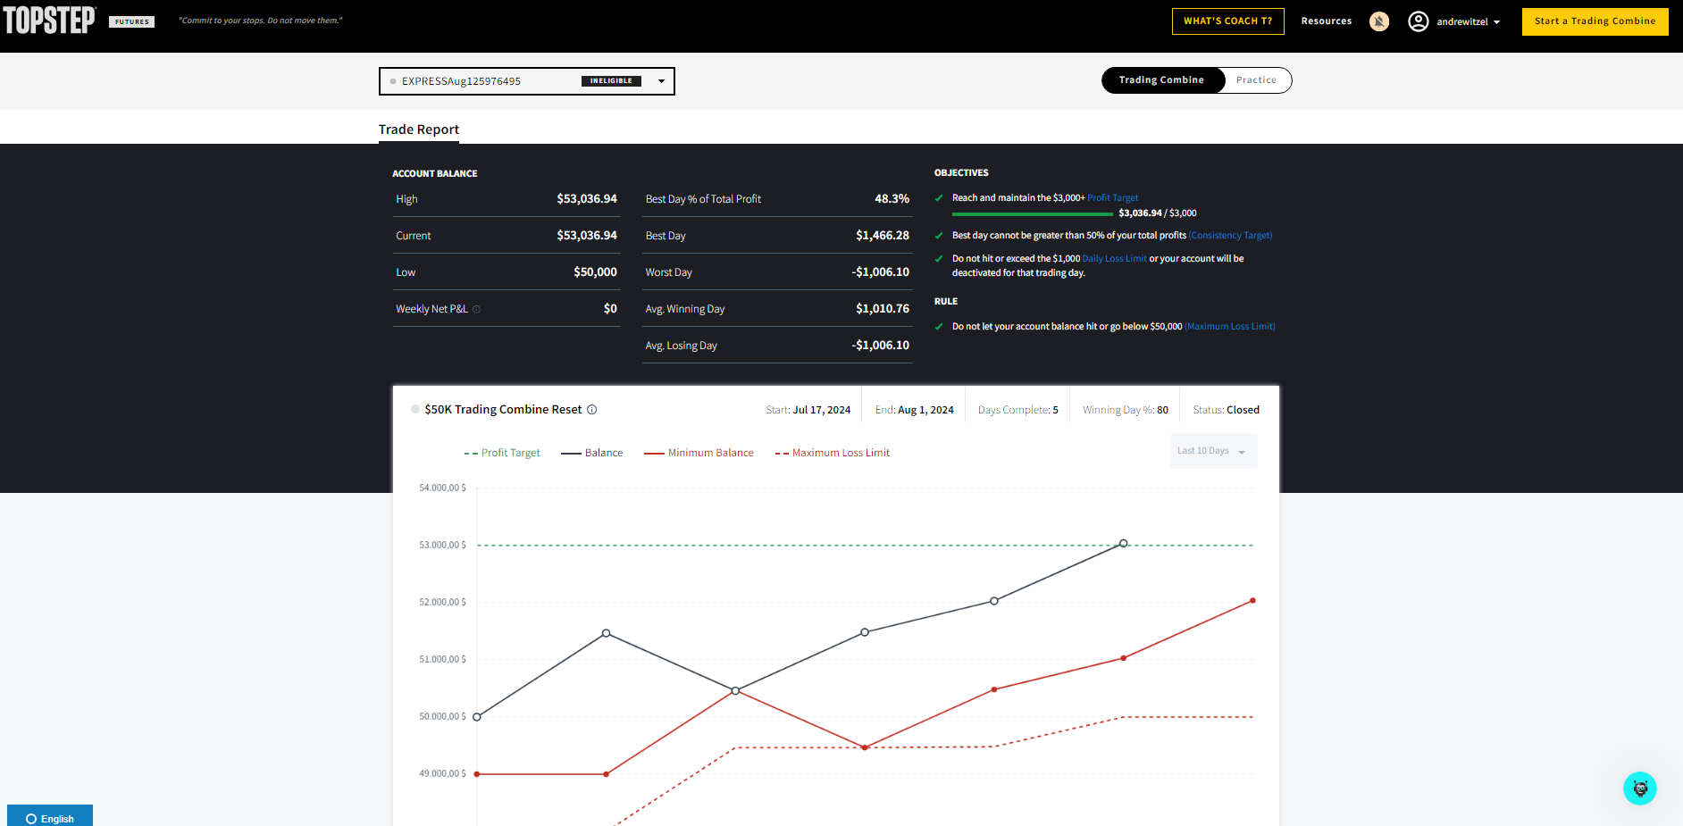Toggle Minimum Balance legend series
The height and width of the screenshot is (826, 1683).
tap(699, 453)
